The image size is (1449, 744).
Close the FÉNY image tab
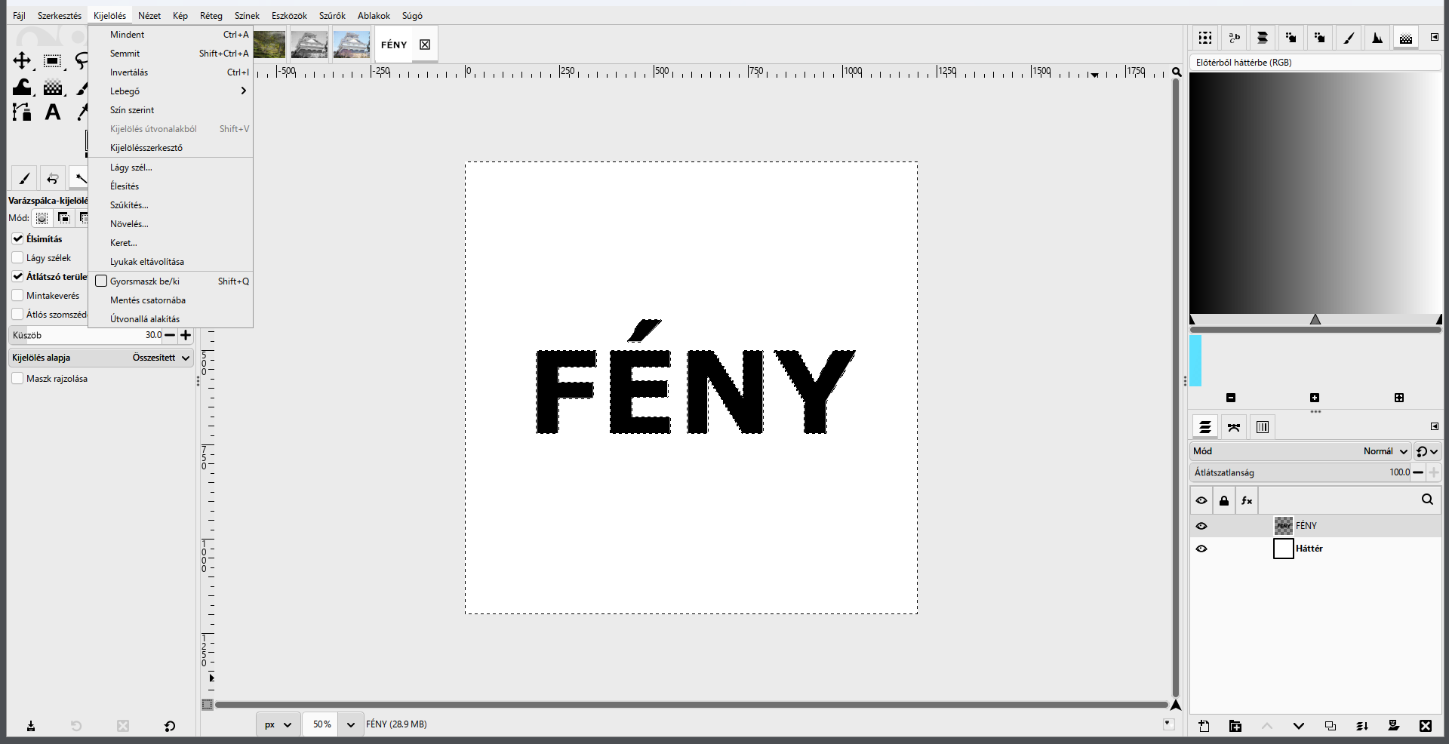[425, 45]
